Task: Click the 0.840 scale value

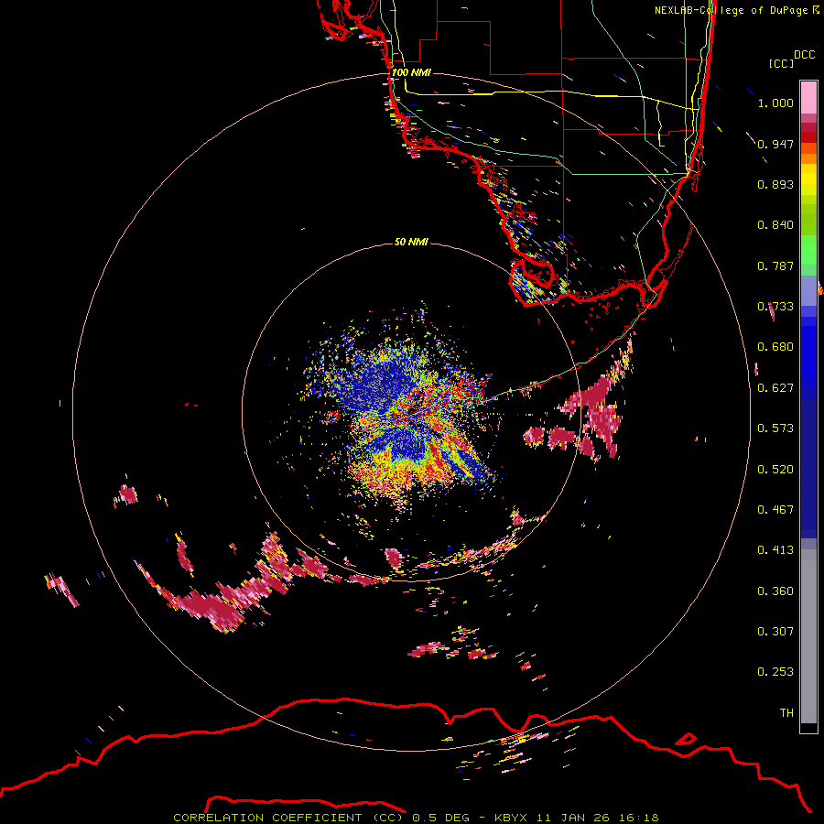Action: click(775, 225)
